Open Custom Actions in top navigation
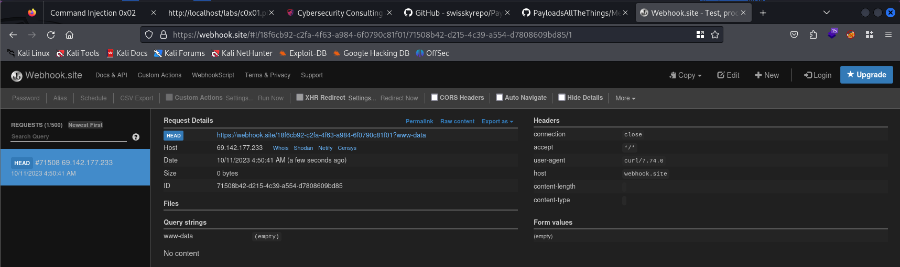The image size is (900, 267). tap(159, 75)
